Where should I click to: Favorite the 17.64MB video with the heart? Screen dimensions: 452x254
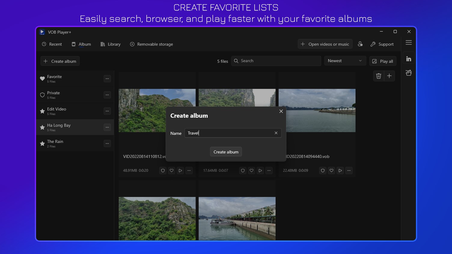pyautogui.click(x=251, y=170)
